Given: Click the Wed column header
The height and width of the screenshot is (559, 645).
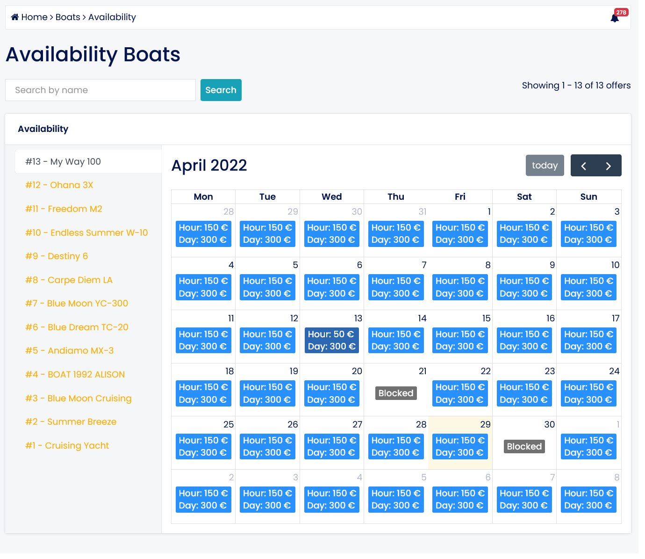Looking at the screenshot, I should [x=332, y=197].
